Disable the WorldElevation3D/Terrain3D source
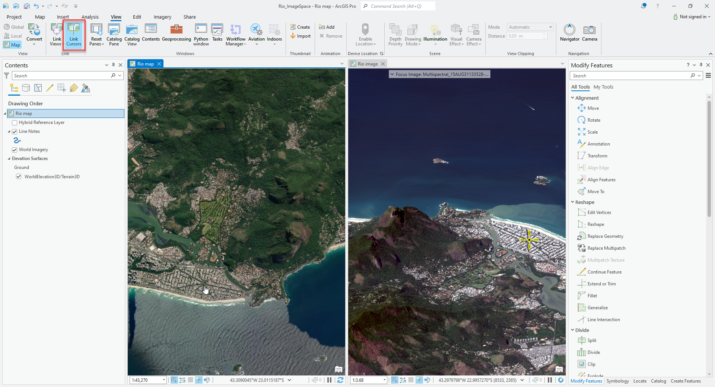 (x=19, y=176)
